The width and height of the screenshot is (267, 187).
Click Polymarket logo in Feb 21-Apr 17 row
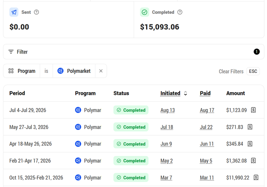(78, 161)
